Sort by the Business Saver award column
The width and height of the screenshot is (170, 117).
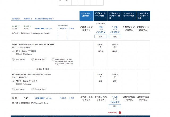coord(101,16)
